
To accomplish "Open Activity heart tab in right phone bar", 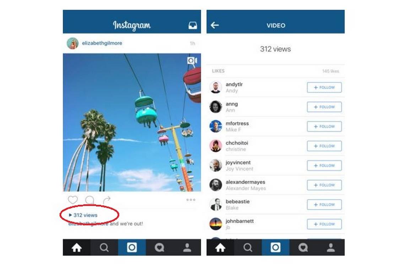I will pos(303,248).
